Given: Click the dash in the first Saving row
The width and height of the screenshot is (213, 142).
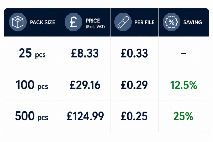Looking at the screenshot, I should point(184,53).
